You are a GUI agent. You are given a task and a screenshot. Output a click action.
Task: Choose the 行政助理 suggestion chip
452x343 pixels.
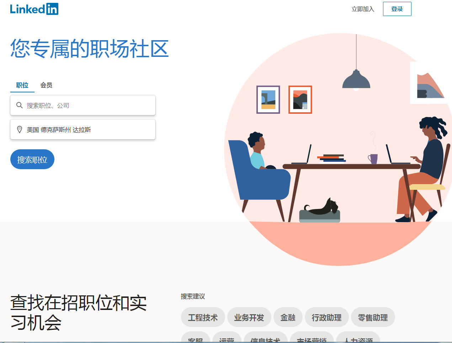pyautogui.click(x=326, y=317)
